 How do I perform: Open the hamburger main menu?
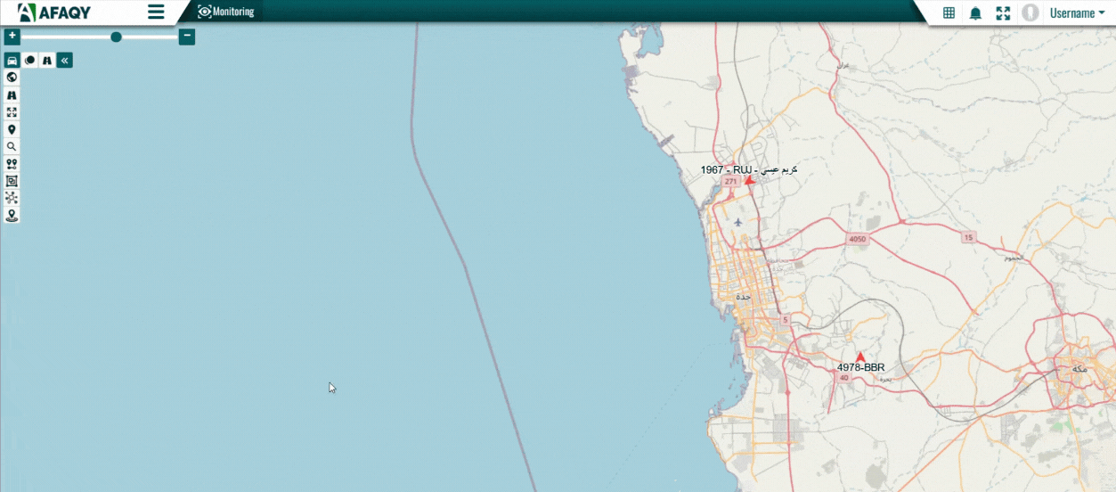(156, 12)
